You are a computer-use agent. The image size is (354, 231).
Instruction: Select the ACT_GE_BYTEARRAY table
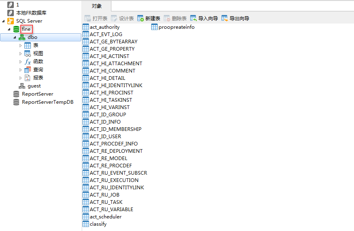point(113,42)
